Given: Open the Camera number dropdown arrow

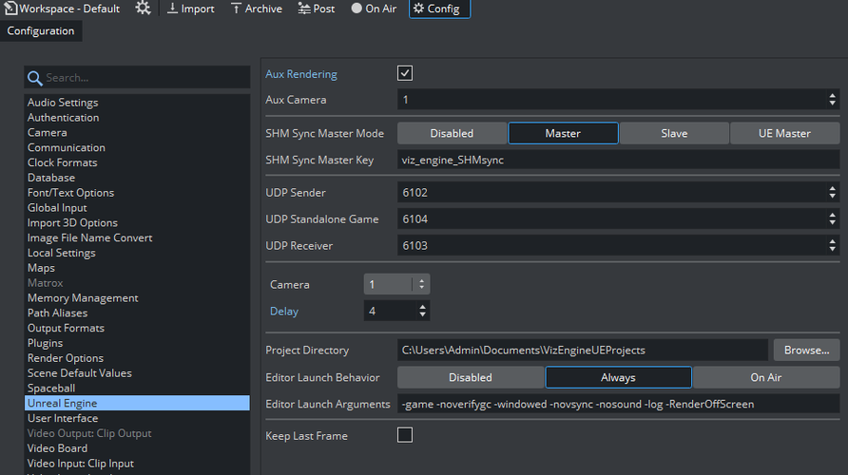Looking at the screenshot, I should [421, 284].
